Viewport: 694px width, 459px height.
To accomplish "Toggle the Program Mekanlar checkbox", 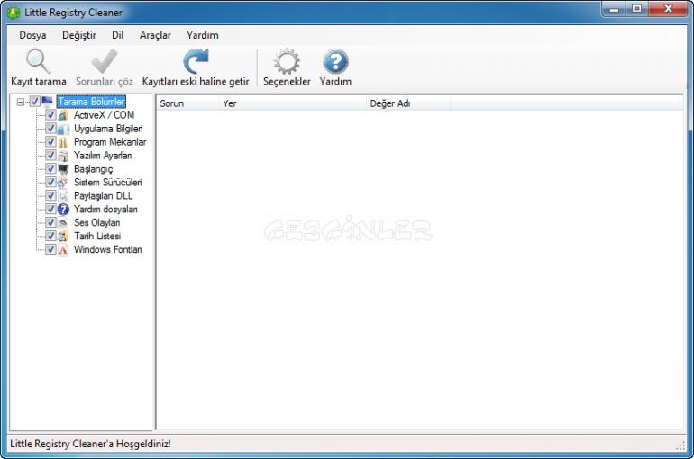I will pos(50,142).
